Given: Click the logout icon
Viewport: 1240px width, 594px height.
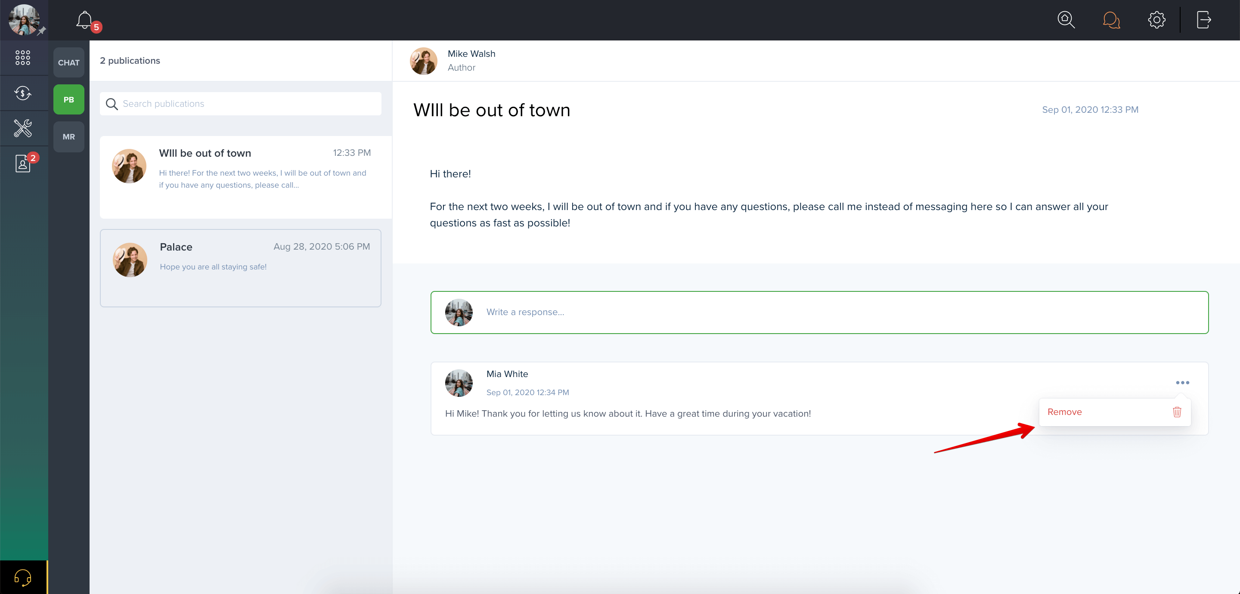Looking at the screenshot, I should 1203,20.
